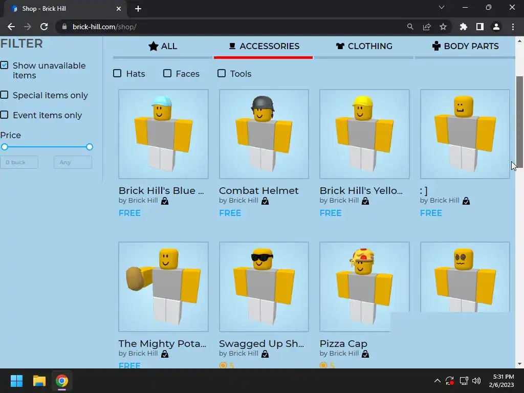Go back to the previous page

[11, 27]
